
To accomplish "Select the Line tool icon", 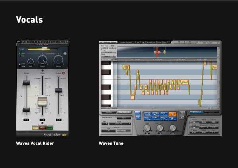I will point(164,118).
